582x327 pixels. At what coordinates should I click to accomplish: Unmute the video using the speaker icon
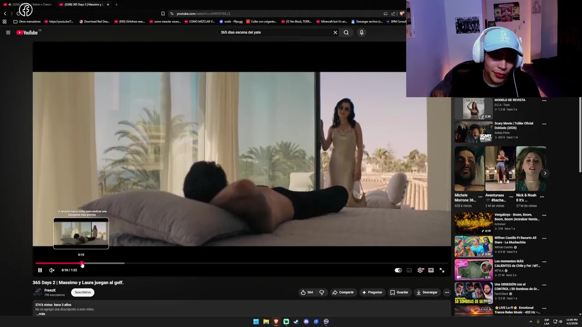coord(52,270)
